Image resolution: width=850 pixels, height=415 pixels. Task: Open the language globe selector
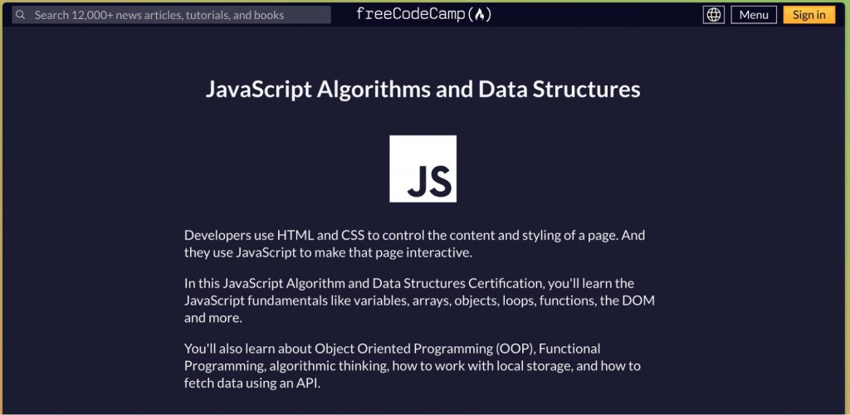[714, 15]
